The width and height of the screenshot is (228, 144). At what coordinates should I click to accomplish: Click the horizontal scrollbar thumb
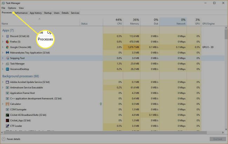[105, 132]
